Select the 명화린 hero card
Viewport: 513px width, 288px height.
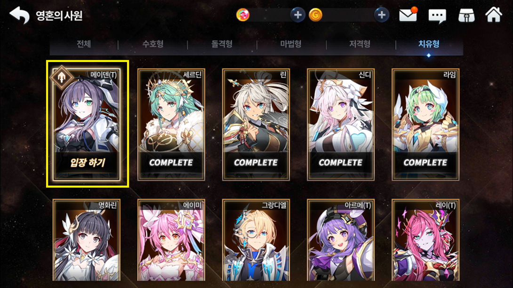(x=87, y=240)
